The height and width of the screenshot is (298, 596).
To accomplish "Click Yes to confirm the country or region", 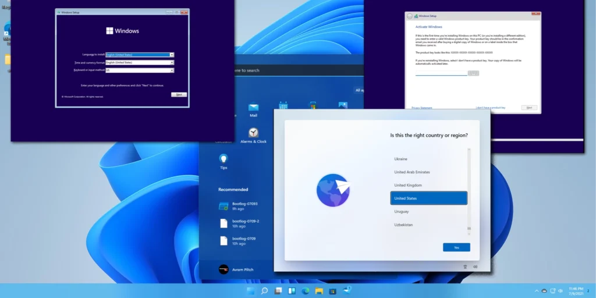I will tap(456, 247).
